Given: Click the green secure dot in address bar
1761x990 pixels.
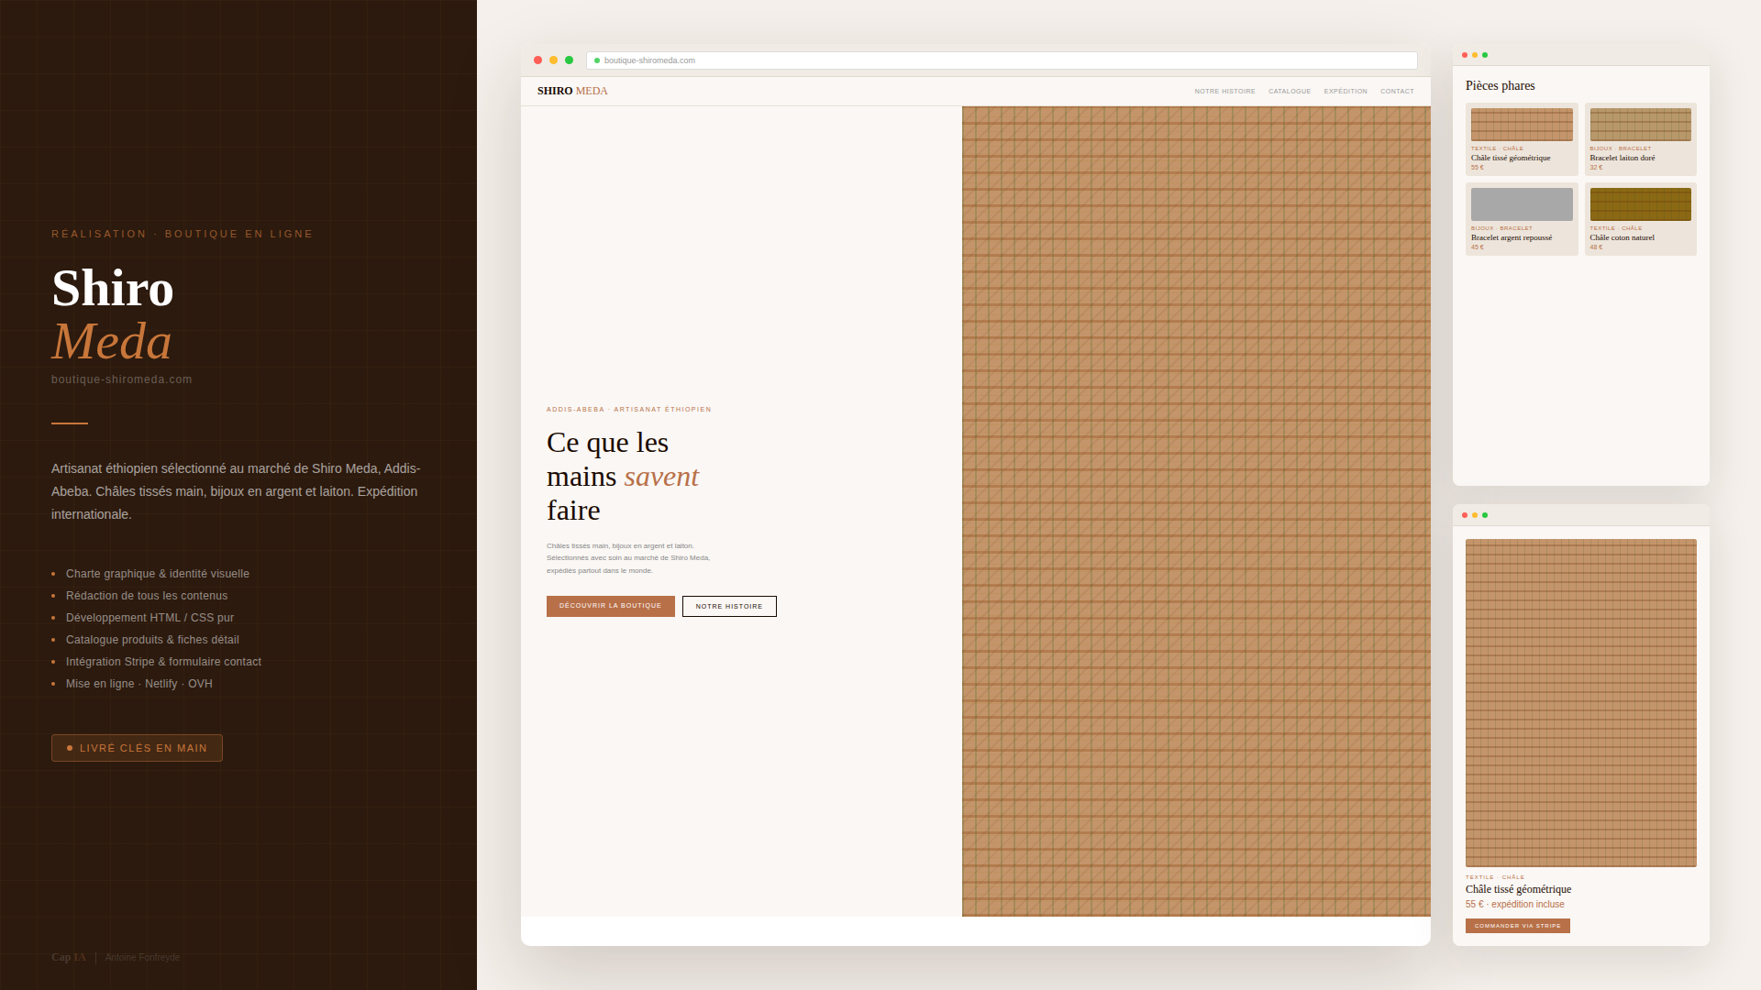Looking at the screenshot, I should coord(597,60).
